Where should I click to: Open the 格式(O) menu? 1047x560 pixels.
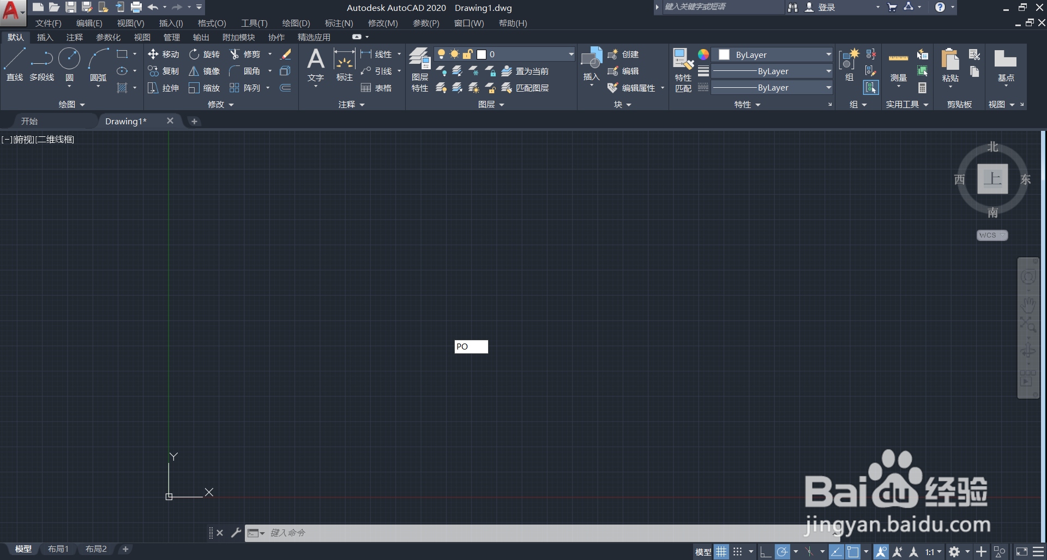click(x=212, y=23)
